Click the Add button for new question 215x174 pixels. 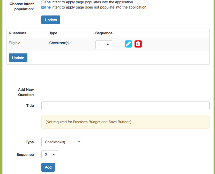48,167
